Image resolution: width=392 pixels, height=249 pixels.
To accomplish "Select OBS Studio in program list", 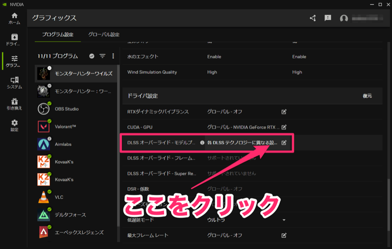I will pyautogui.click(x=66, y=109).
